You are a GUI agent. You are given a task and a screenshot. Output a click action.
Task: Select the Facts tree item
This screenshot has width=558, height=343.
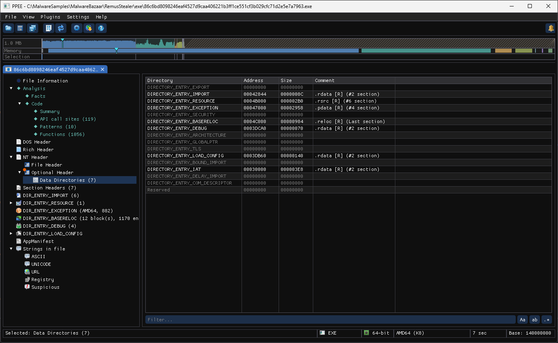click(38, 96)
